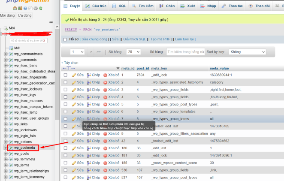Click the pencil edit icon for meta_id 1
This screenshot has width=284, height=181.
click(x=74, y=75)
